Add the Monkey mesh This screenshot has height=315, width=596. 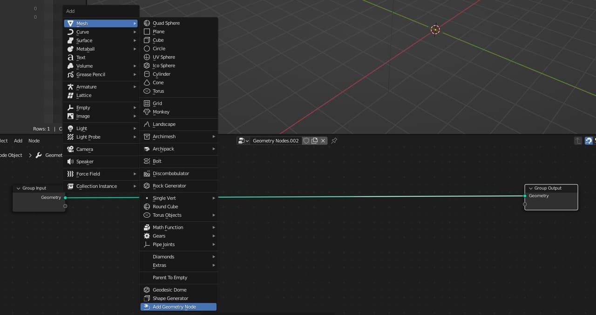178,112
